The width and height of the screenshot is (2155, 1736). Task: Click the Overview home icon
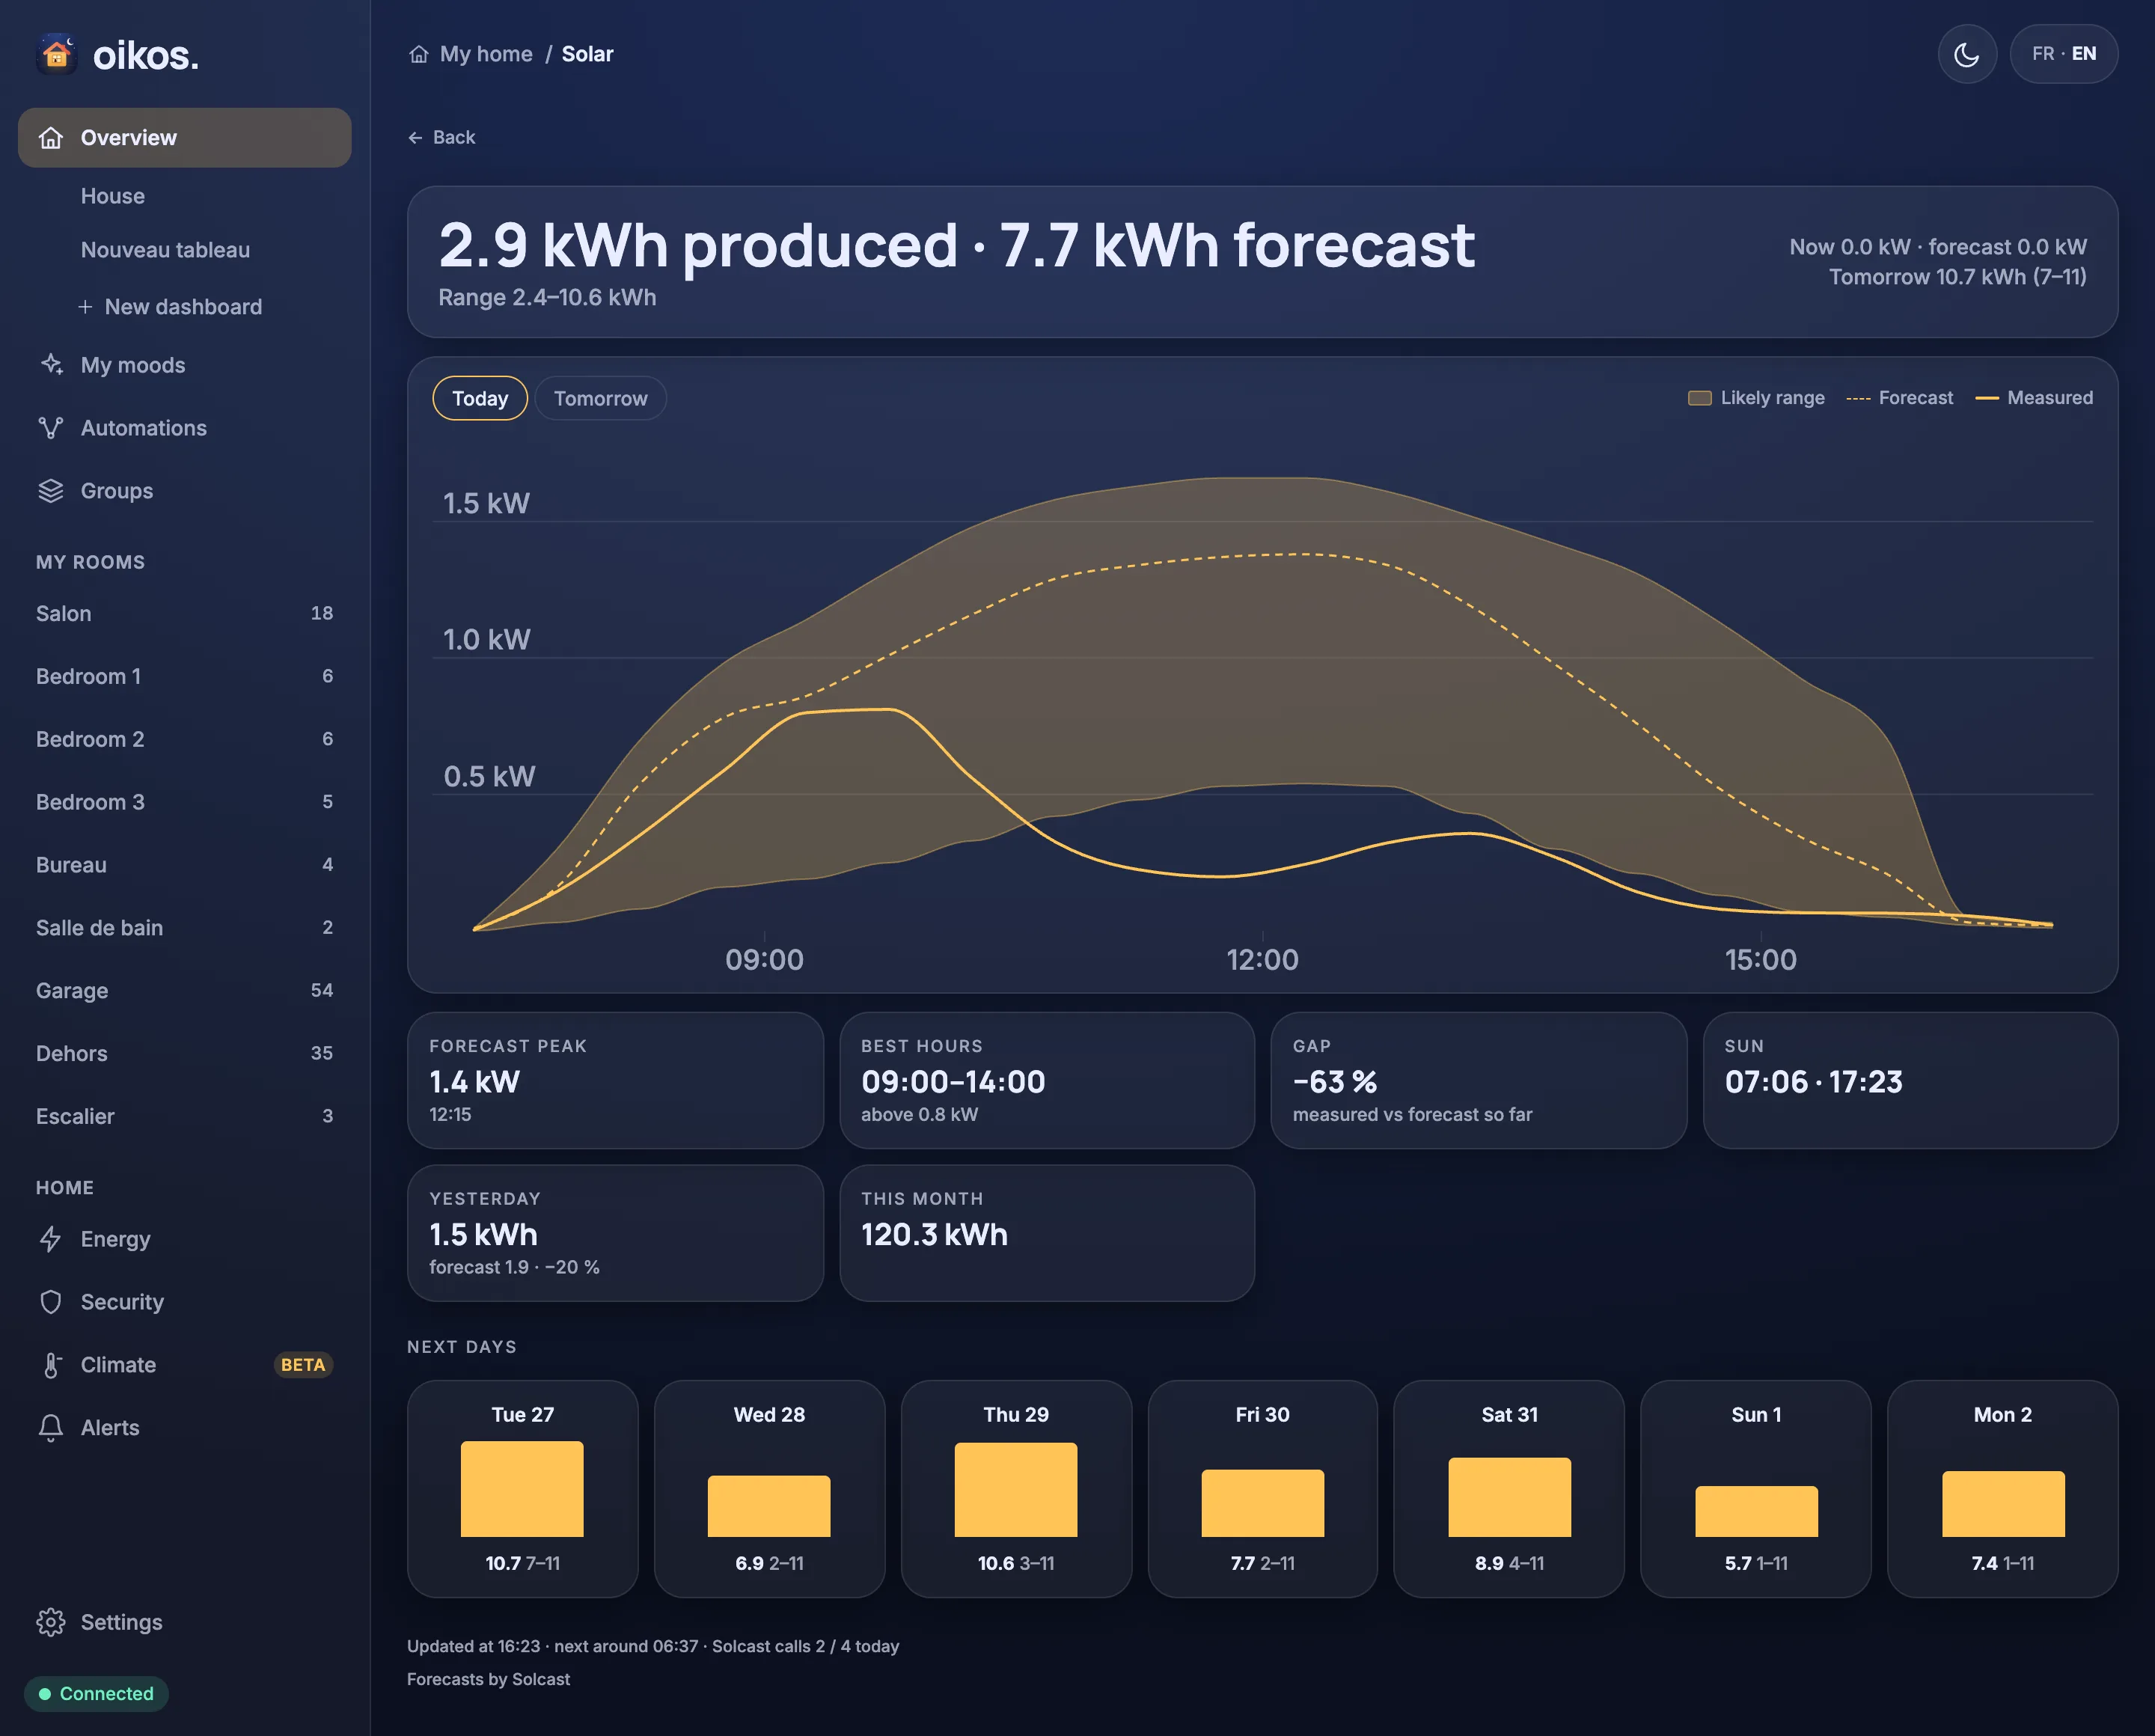(51, 138)
